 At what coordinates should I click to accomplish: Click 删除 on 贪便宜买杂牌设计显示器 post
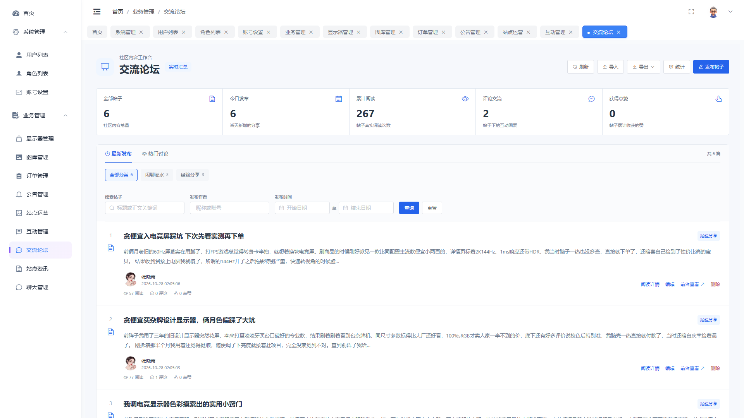(715, 368)
